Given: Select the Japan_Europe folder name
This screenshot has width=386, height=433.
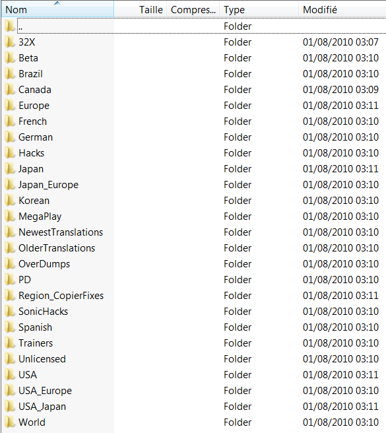Looking at the screenshot, I should (48, 185).
